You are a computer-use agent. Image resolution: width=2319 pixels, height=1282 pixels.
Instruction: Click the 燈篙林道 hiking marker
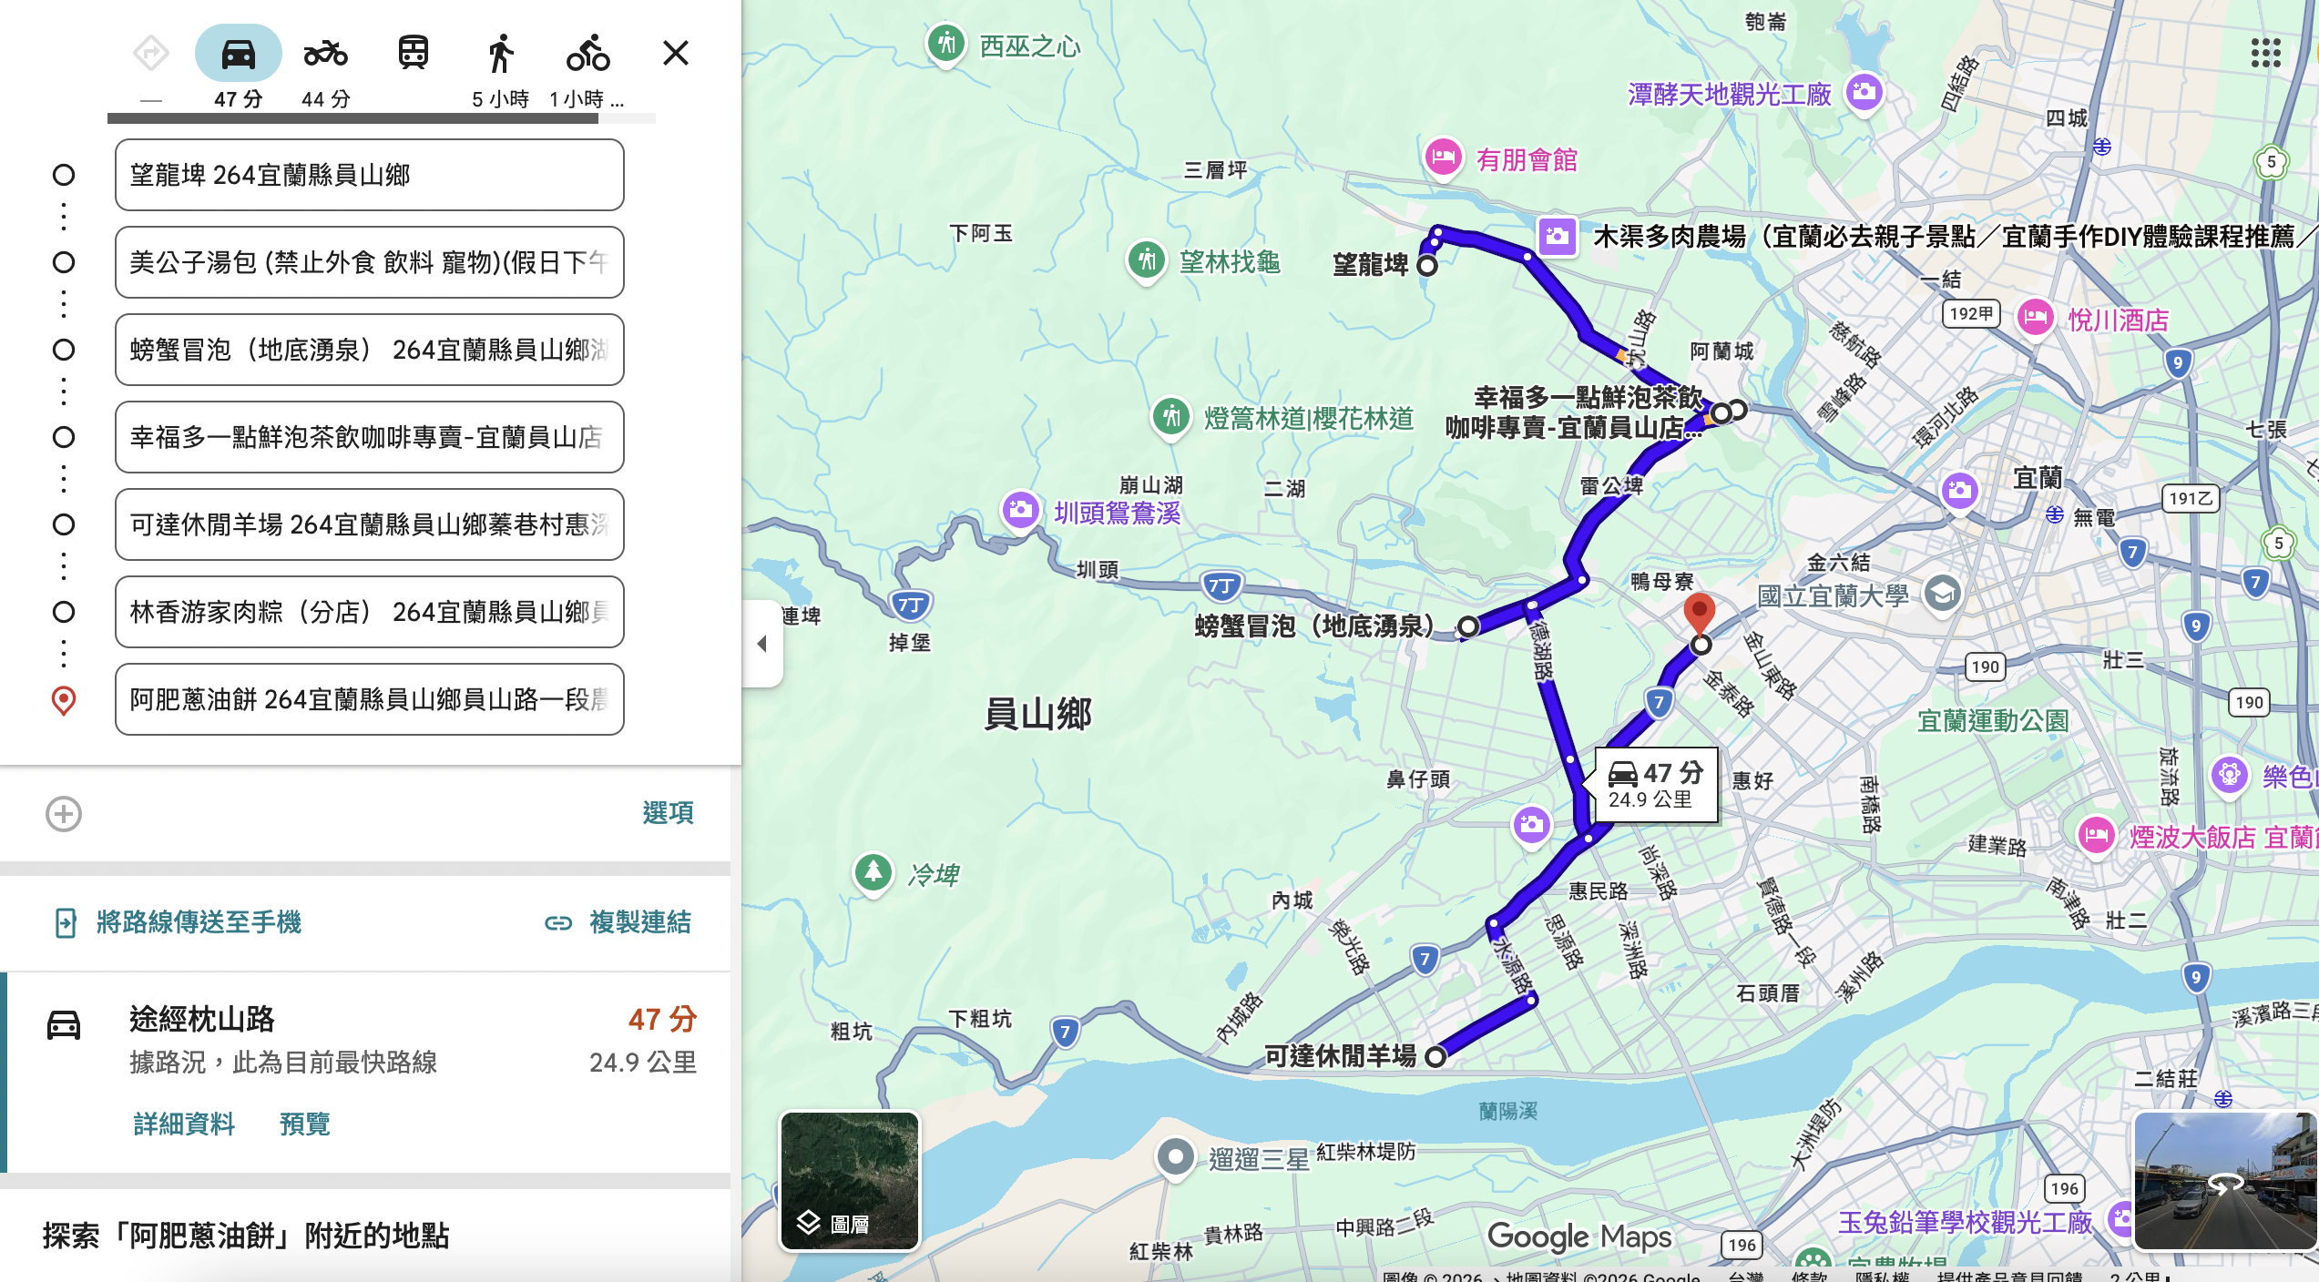point(1171,417)
